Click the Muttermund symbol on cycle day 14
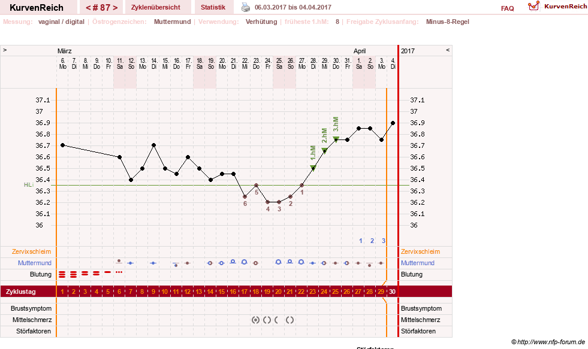588x349 pixels. (x=210, y=263)
